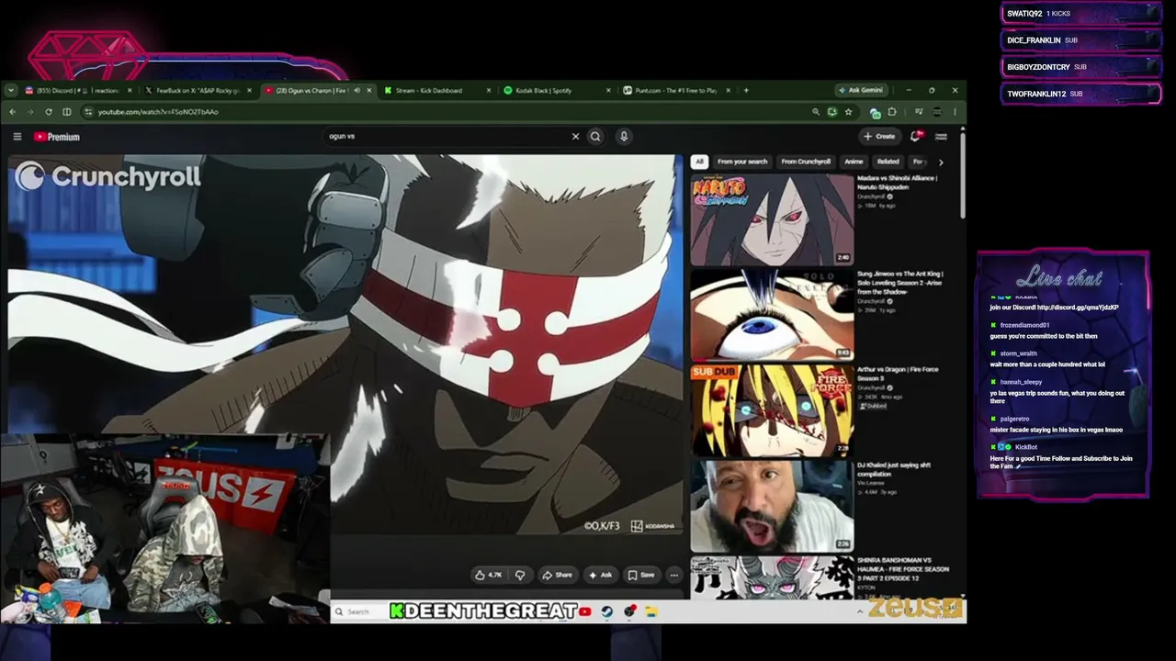Open Arthur vs Dragon Fire Force thumbnail
1176x661 pixels.
click(772, 410)
